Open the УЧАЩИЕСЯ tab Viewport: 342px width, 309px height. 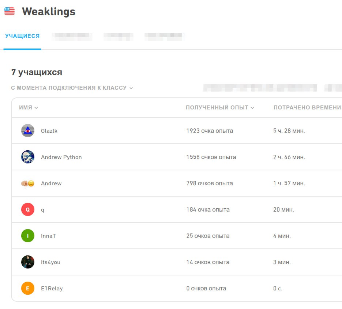tap(22, 36)
